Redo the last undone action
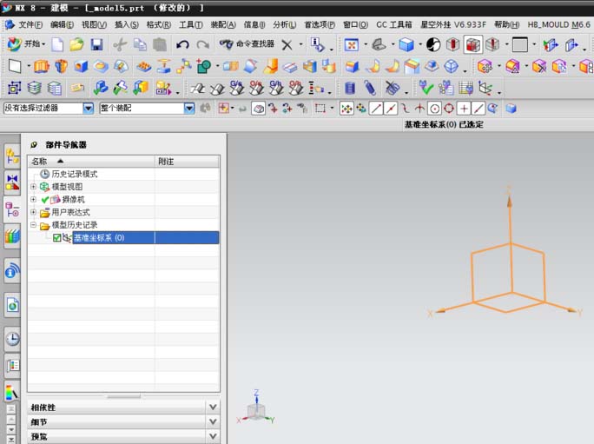Viewport: 594px width, 444px height. pyautogui.click(x=202, y=44)
